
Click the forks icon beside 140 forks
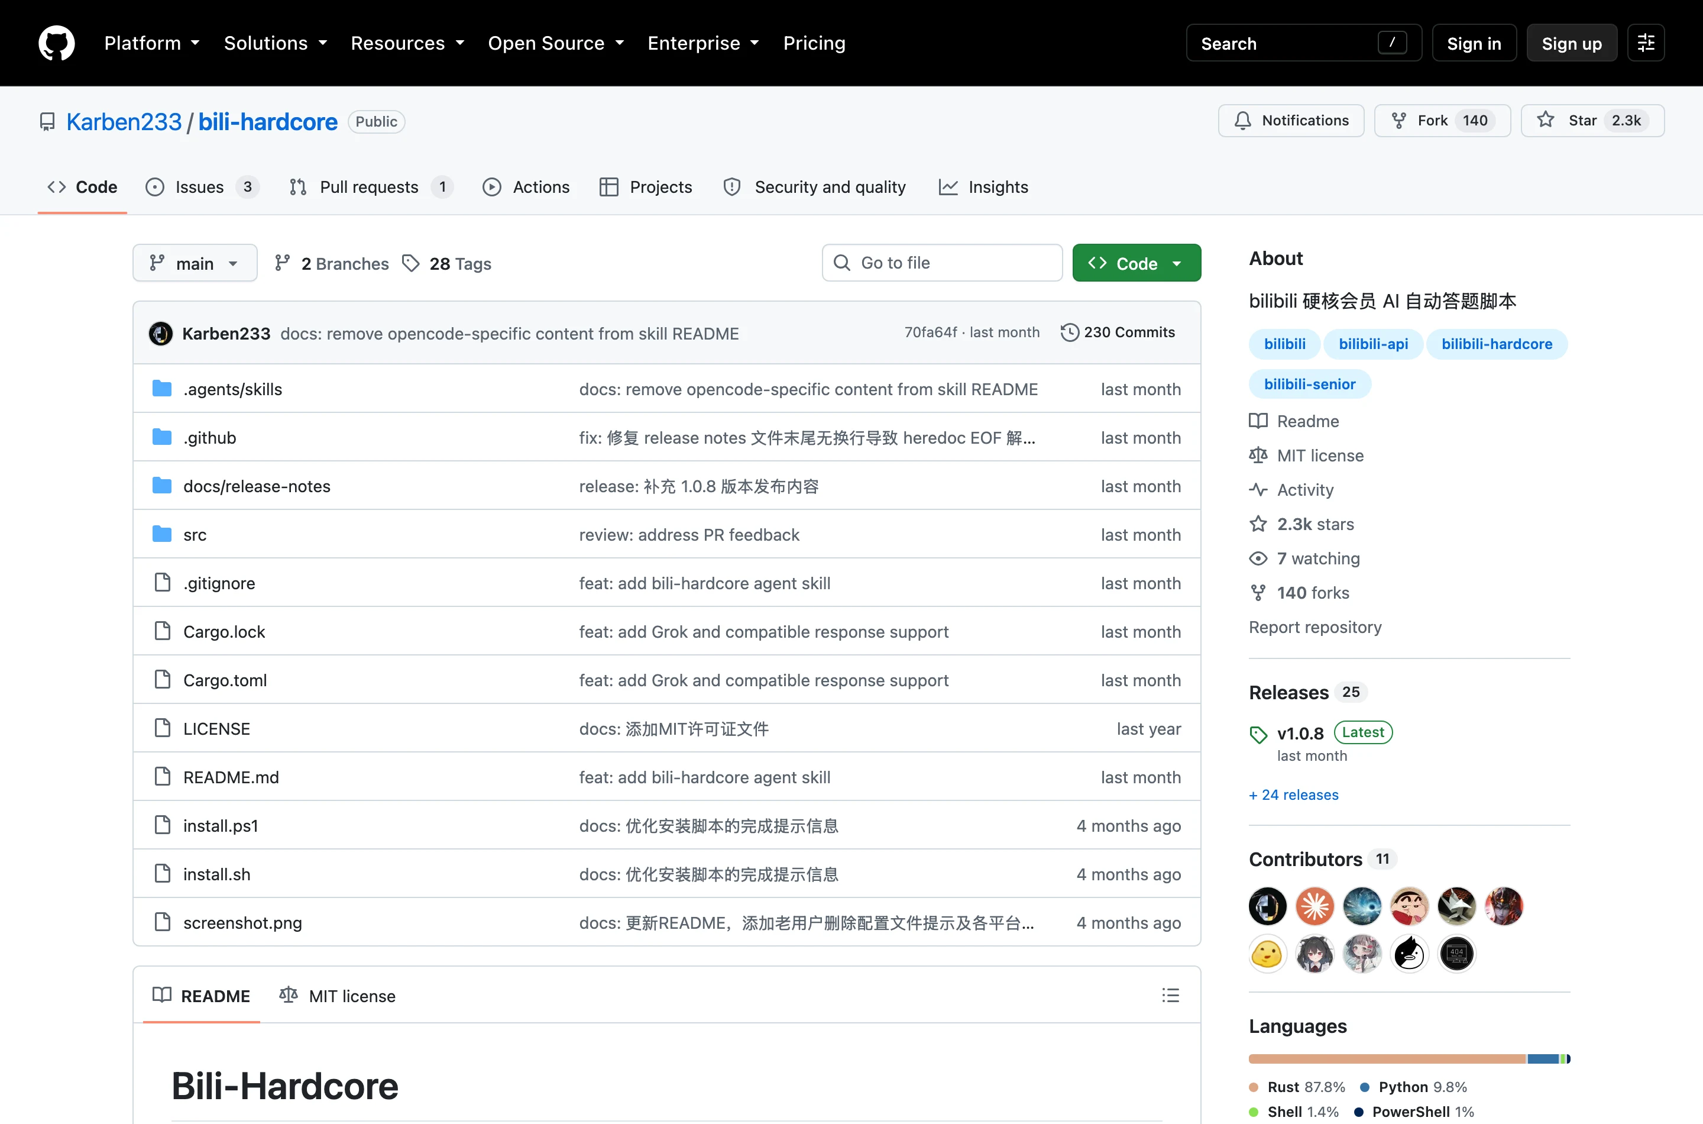(1258, 593)
